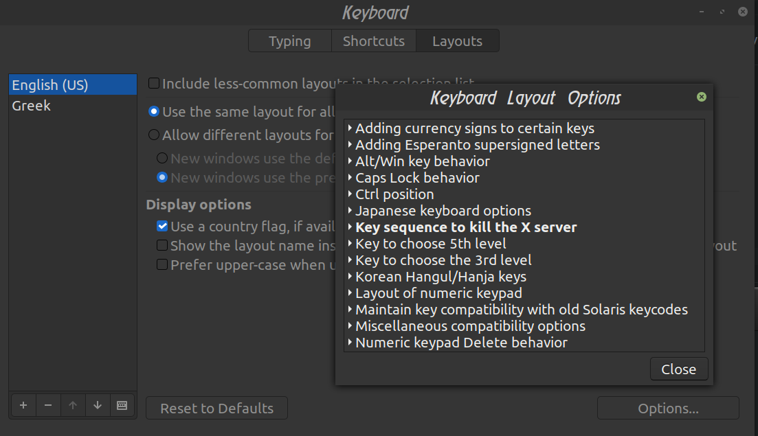758x436 pixels.
Task: Expand Adding Esperanto supersigned letters
Action: pos(350,144)
